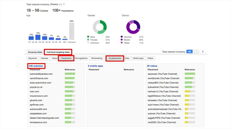Click Relevance header in videos list

[190, 70]
